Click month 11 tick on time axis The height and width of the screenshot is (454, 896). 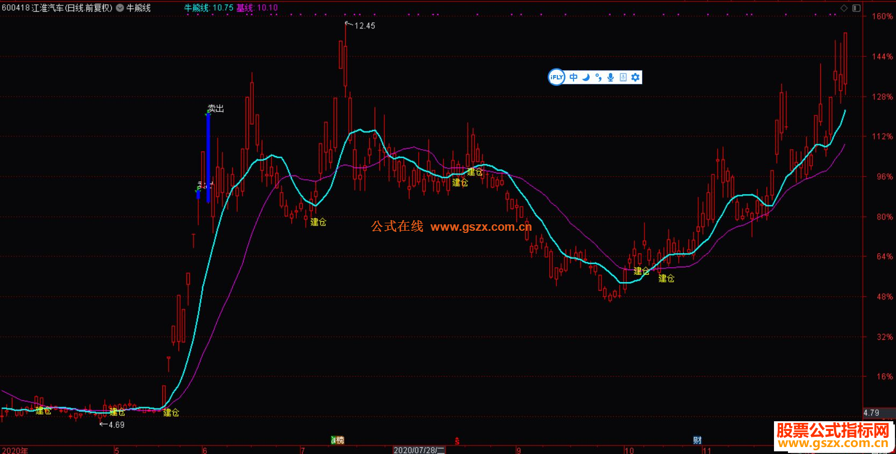[707, 450]
